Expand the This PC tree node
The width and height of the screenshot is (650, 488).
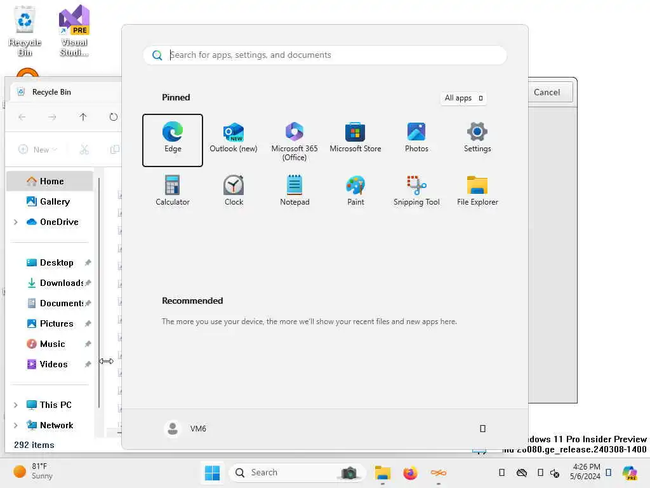(x=16, y=405)
